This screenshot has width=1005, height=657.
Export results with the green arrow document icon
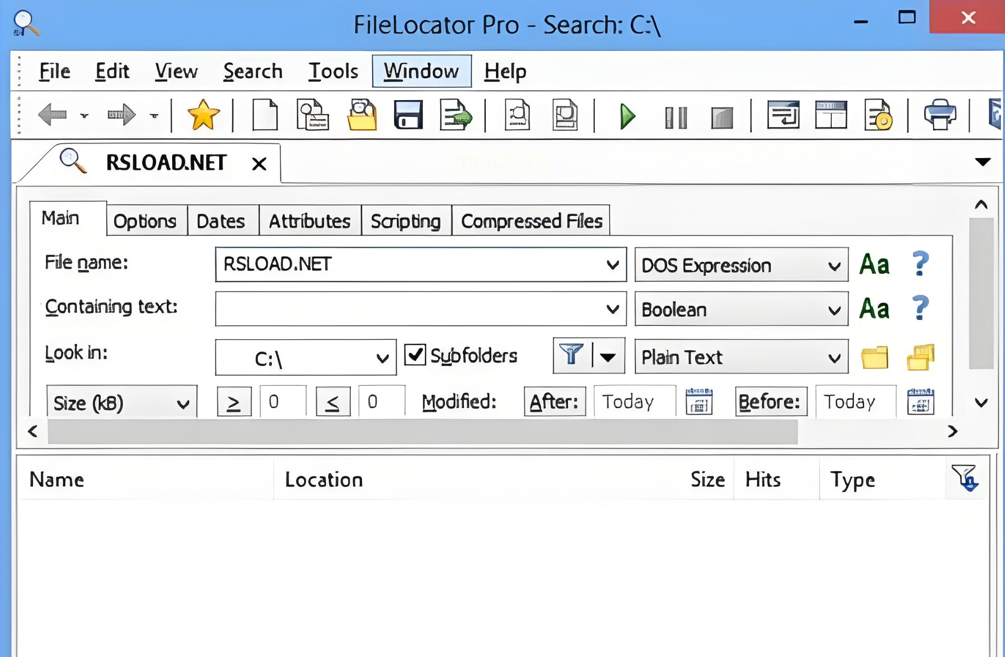[x=456, y=115]
